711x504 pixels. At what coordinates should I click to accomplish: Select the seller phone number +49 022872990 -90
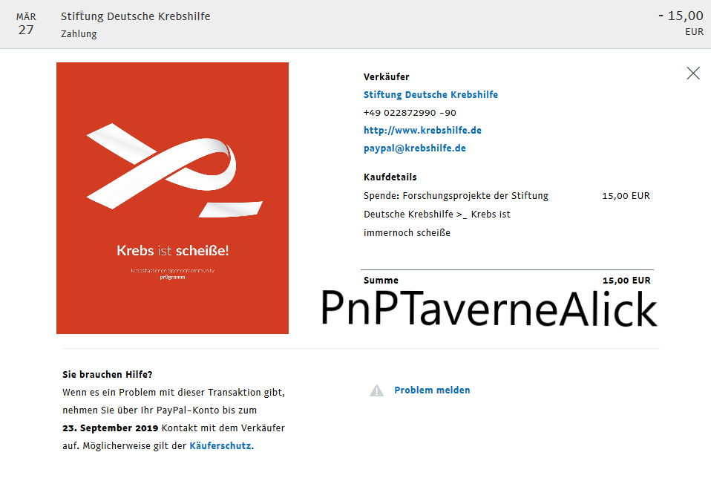[x=410, y=113]
